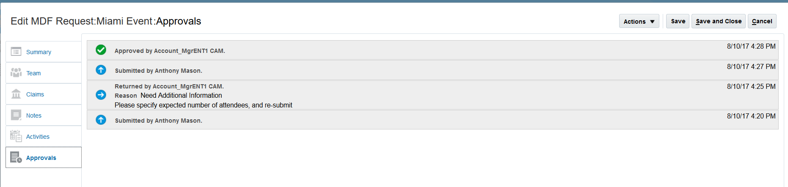Cancel editing the MDF request
This screenshot has width=788, height=187.
762,21
